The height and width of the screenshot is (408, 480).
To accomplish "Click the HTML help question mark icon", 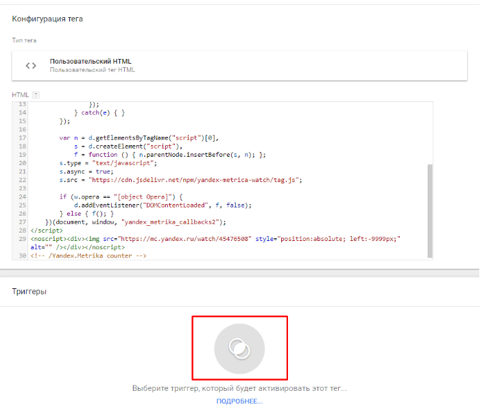I will pos(36,95).
